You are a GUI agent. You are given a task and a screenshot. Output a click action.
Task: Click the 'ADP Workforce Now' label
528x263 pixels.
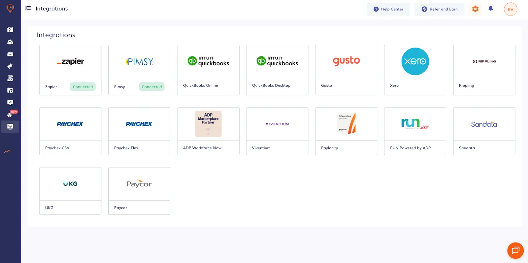pyautogui.click(x=202, y=148)
